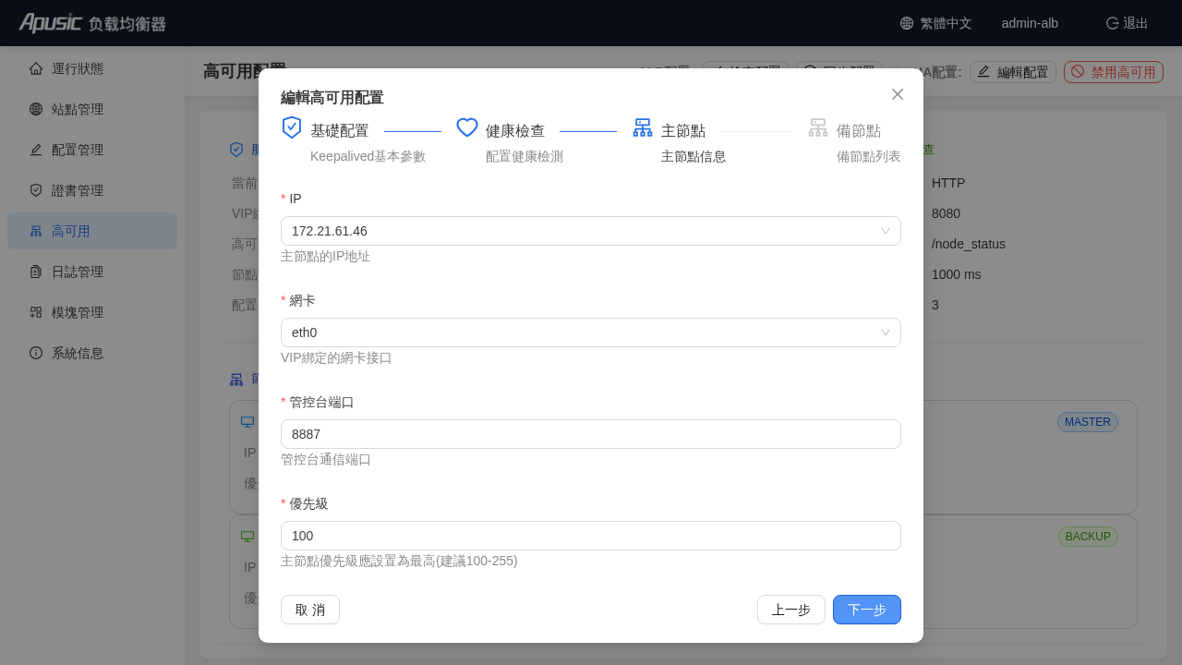
Task: Click the 上一步 button
Action: 791,610
